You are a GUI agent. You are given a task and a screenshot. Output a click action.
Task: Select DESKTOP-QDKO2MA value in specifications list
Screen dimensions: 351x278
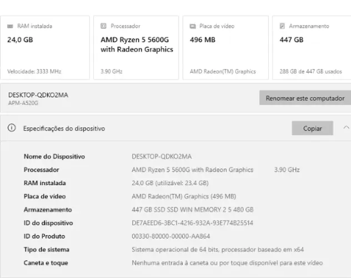(162, 156)
